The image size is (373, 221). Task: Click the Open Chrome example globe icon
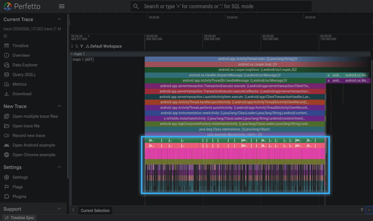pos(6,155)
